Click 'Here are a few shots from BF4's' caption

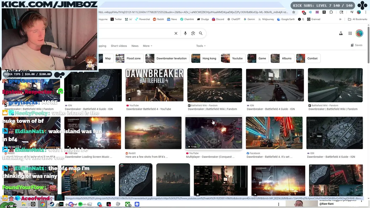click(x=147, y=157)
